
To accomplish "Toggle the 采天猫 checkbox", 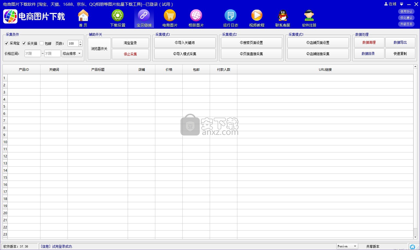I will coord(24,43).
